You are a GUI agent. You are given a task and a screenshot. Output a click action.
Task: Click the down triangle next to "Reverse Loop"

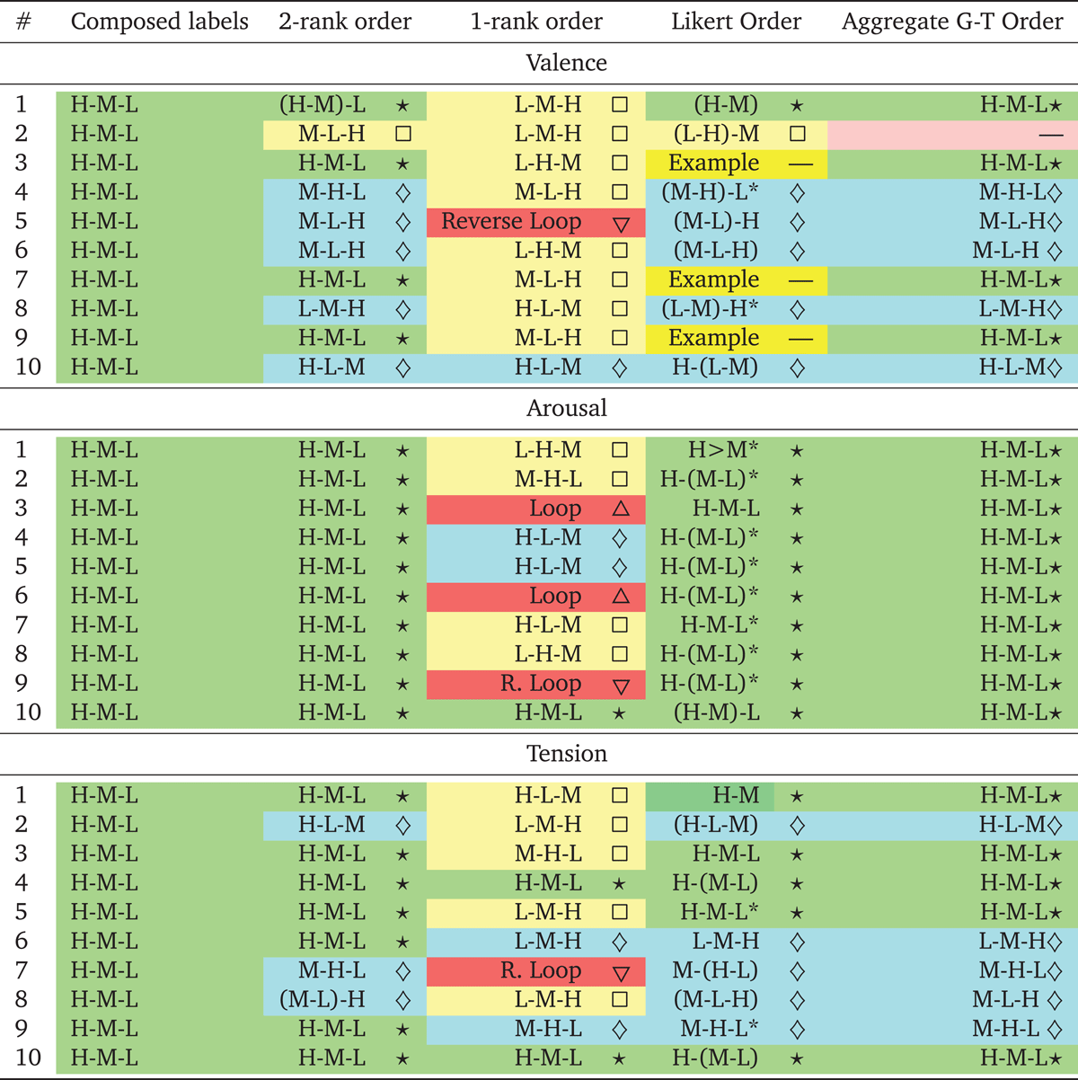(x=620, y=223)
